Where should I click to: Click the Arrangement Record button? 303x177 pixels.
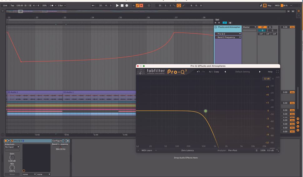127,6
